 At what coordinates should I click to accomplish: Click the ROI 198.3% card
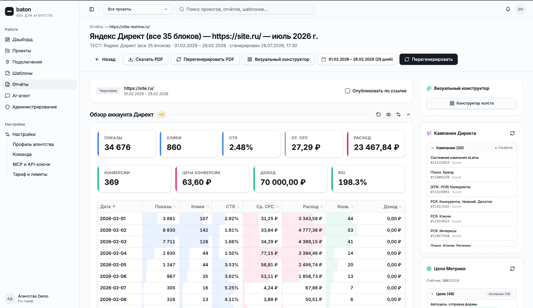(x=368, y=179)
